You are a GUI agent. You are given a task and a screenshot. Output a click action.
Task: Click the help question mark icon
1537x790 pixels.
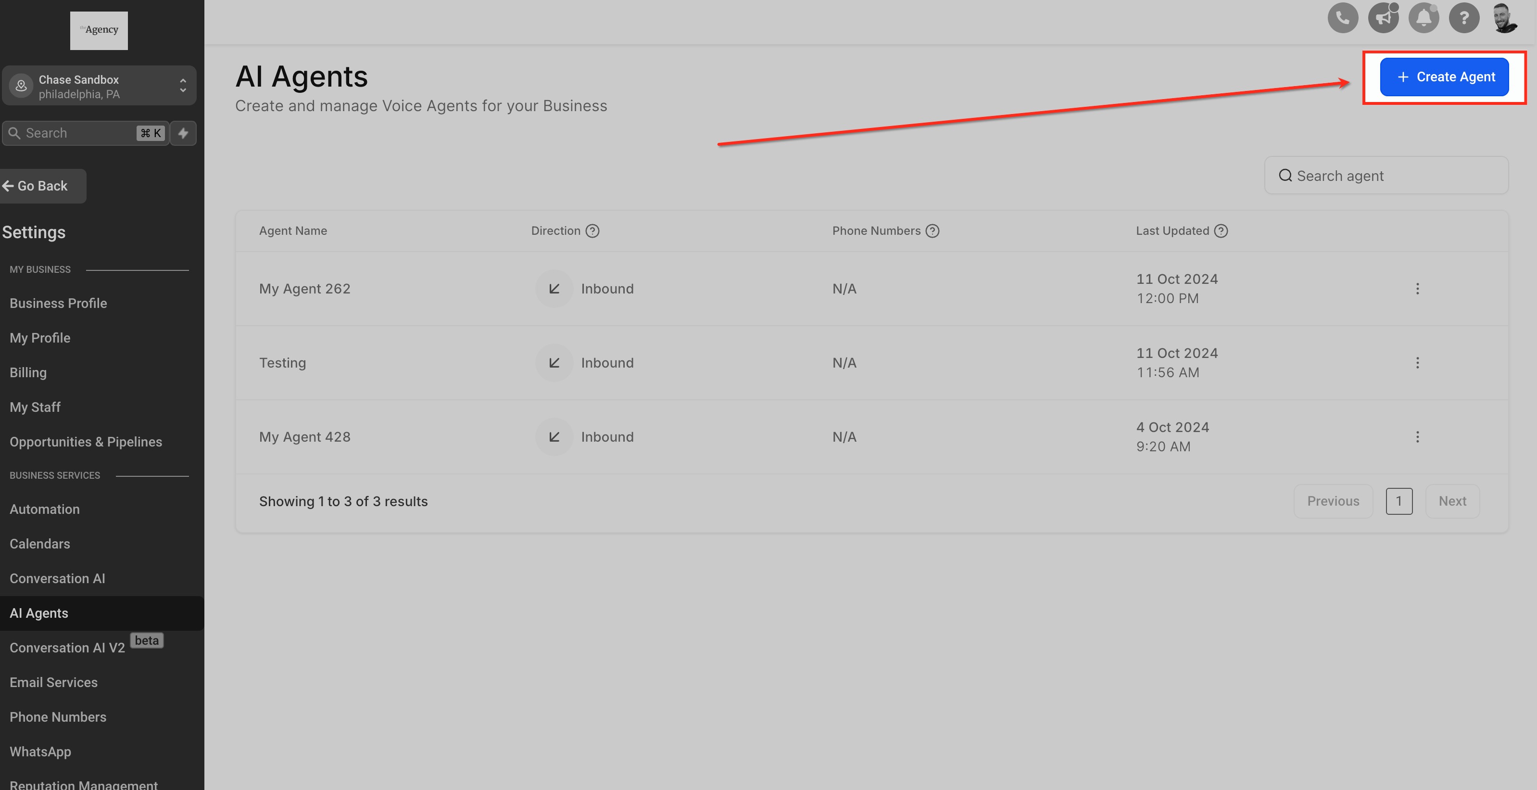[x=1463, y=18]
